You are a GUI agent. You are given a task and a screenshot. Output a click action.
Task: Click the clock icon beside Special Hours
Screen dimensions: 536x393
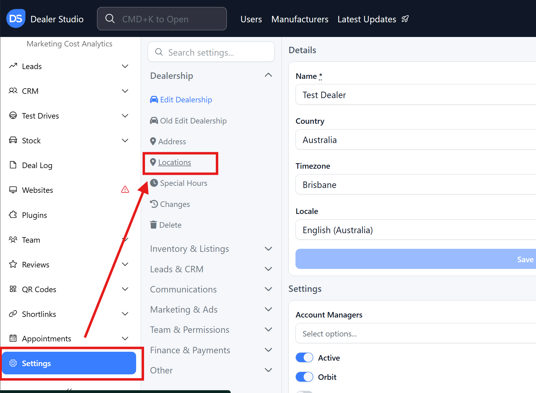point(154,183)
